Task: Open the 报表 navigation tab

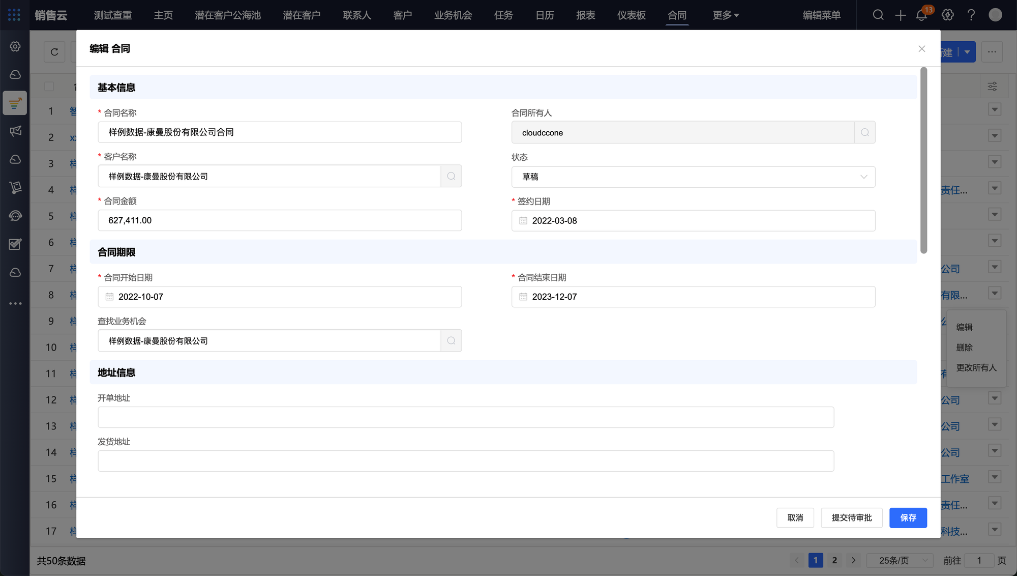Action: tap(585, 15)
